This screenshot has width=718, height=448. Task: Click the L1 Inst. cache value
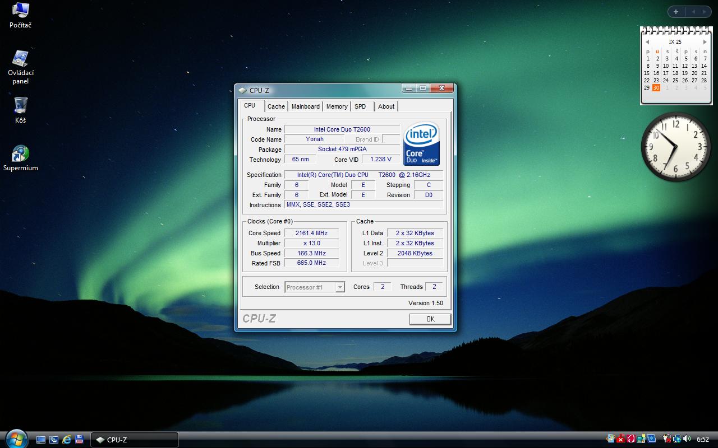(415, 243)
